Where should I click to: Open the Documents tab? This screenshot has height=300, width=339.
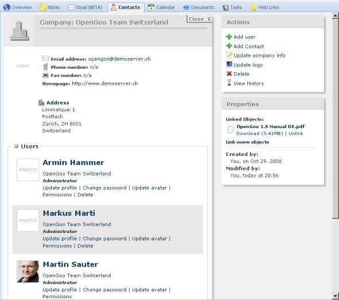[198, 7]
